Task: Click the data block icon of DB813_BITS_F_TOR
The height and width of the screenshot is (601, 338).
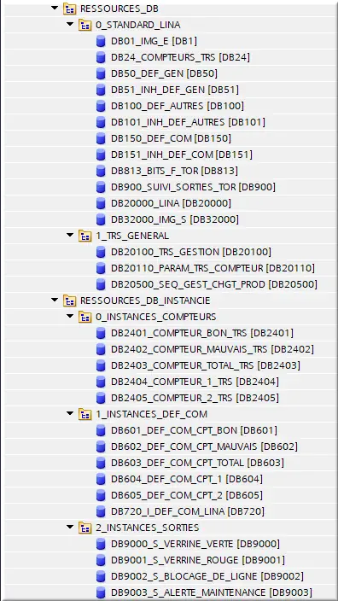Action: (x=101, y=171)
